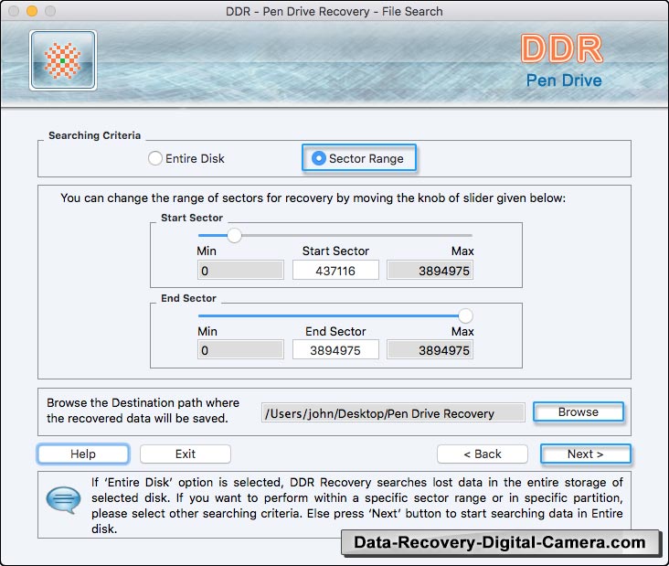669x566 pixels.
Task: Click the End Sector Max field
Action: [430, 350]
